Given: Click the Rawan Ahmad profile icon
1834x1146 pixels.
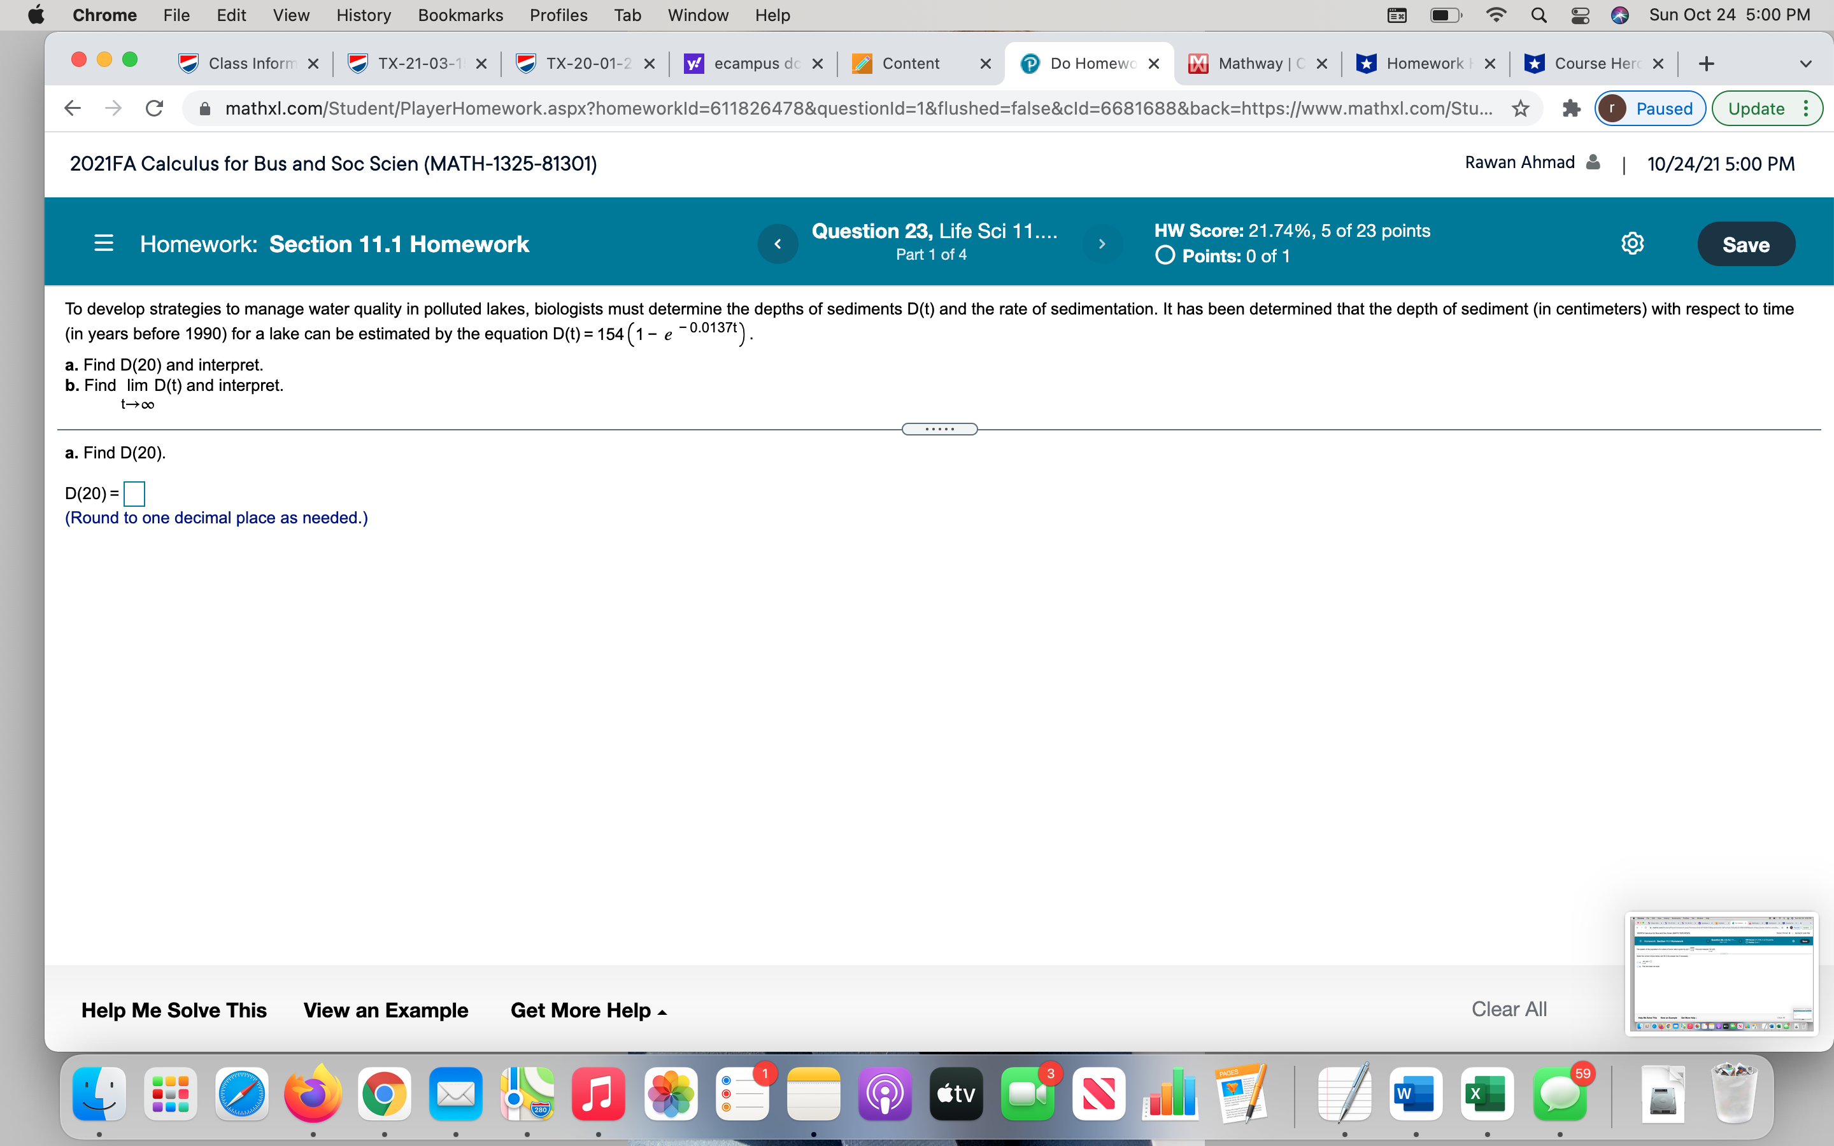Looking at the screenshot, I should pos(1591,162).
